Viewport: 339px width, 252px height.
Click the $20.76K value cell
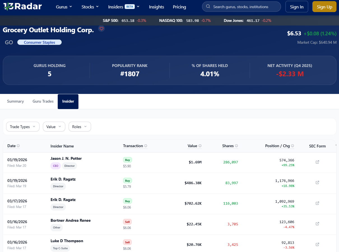point(194,244)
